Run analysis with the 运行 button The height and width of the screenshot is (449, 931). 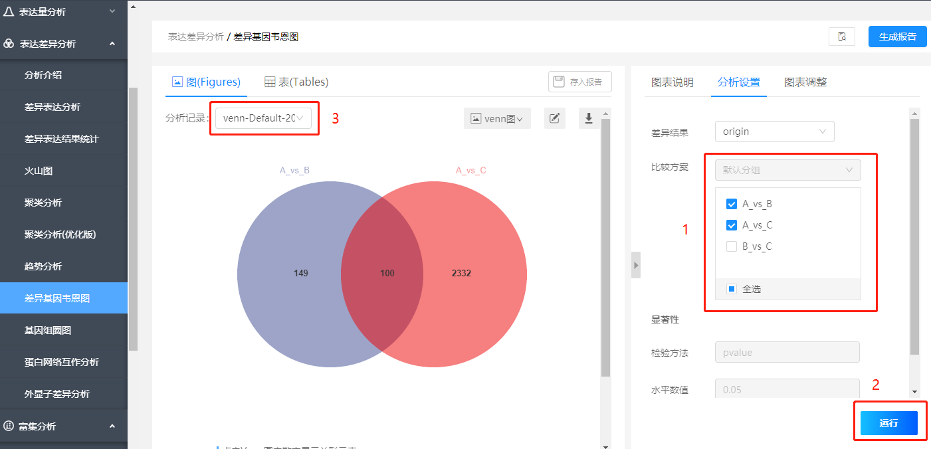[x=888, y=422]
